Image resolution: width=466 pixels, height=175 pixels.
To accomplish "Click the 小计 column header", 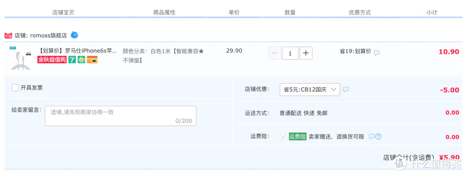I will (x=432, y=12).
